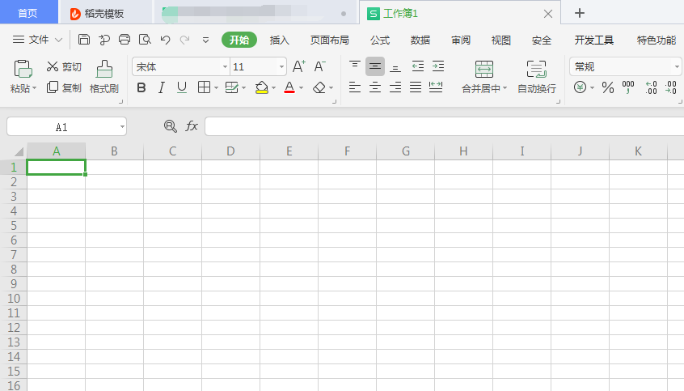
Task: Select all cells via corner triangle
Action: (18, 151)
